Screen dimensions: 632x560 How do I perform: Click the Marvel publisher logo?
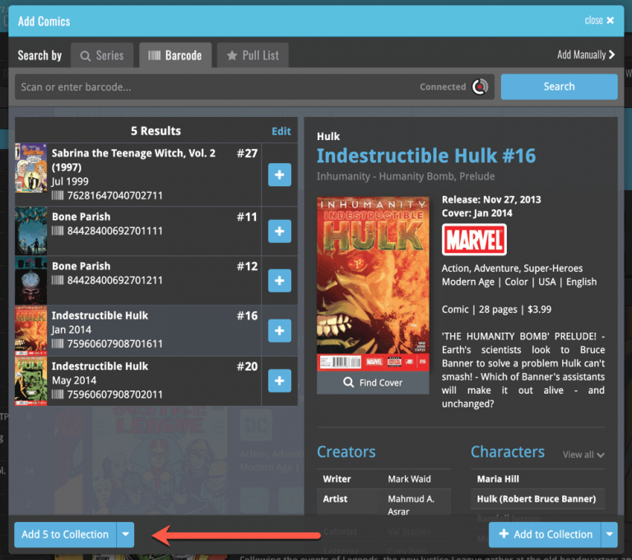[x=474, y=240]
